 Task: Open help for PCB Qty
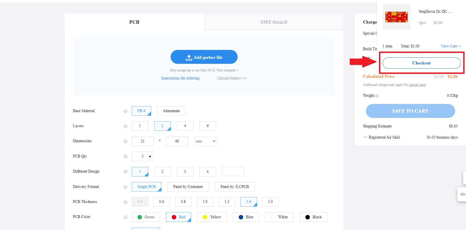pos(125,156)
